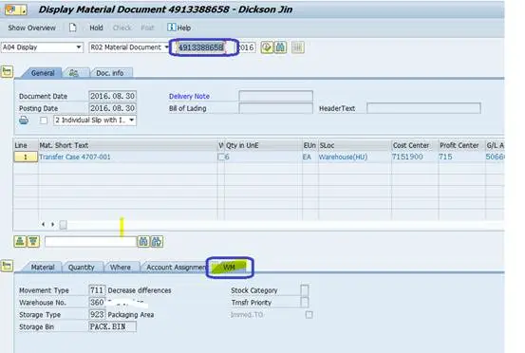Collapse the item detail section icon

point(7,266)
